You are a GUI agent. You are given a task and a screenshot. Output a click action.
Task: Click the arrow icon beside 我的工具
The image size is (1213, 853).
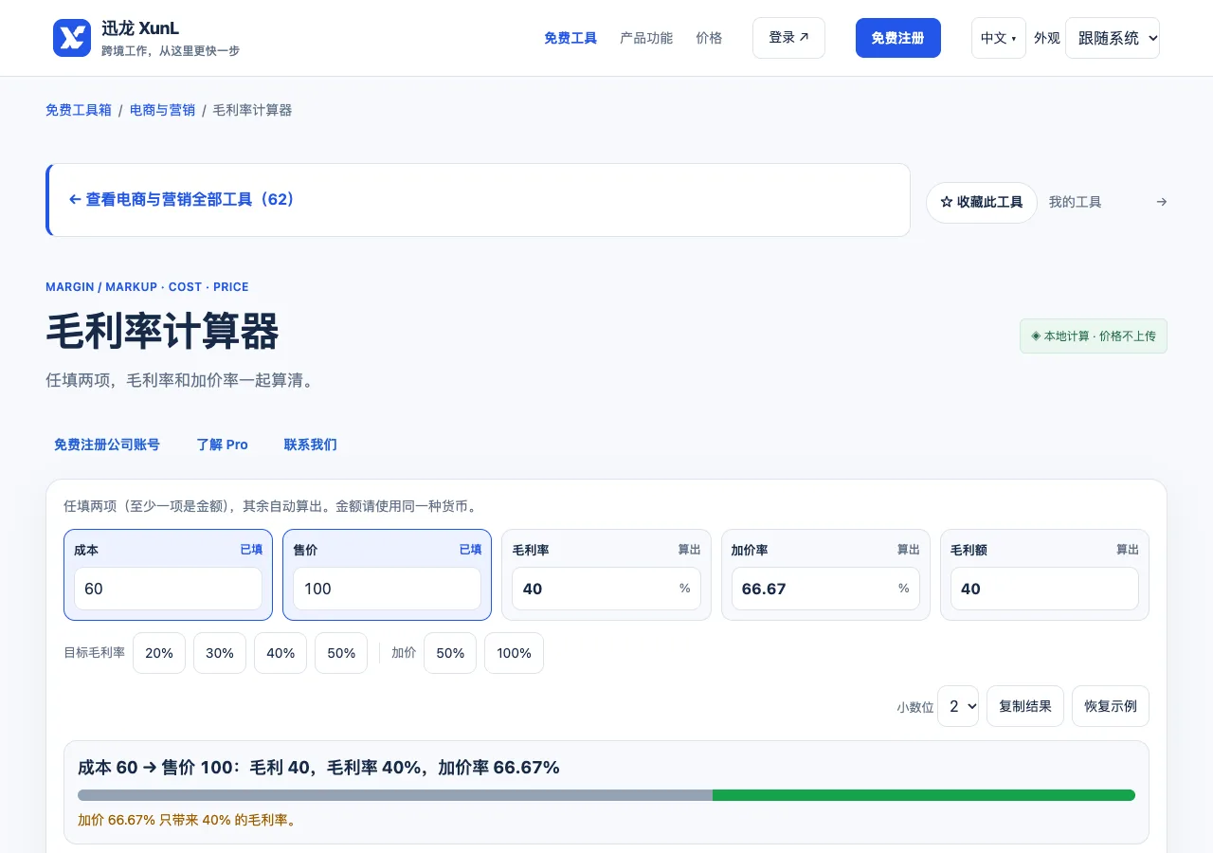click(1162, 202)
